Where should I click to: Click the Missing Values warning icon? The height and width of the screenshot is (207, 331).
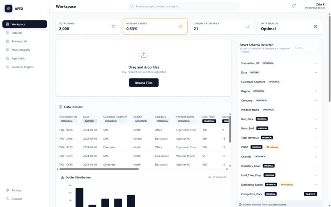click(181, 27)
